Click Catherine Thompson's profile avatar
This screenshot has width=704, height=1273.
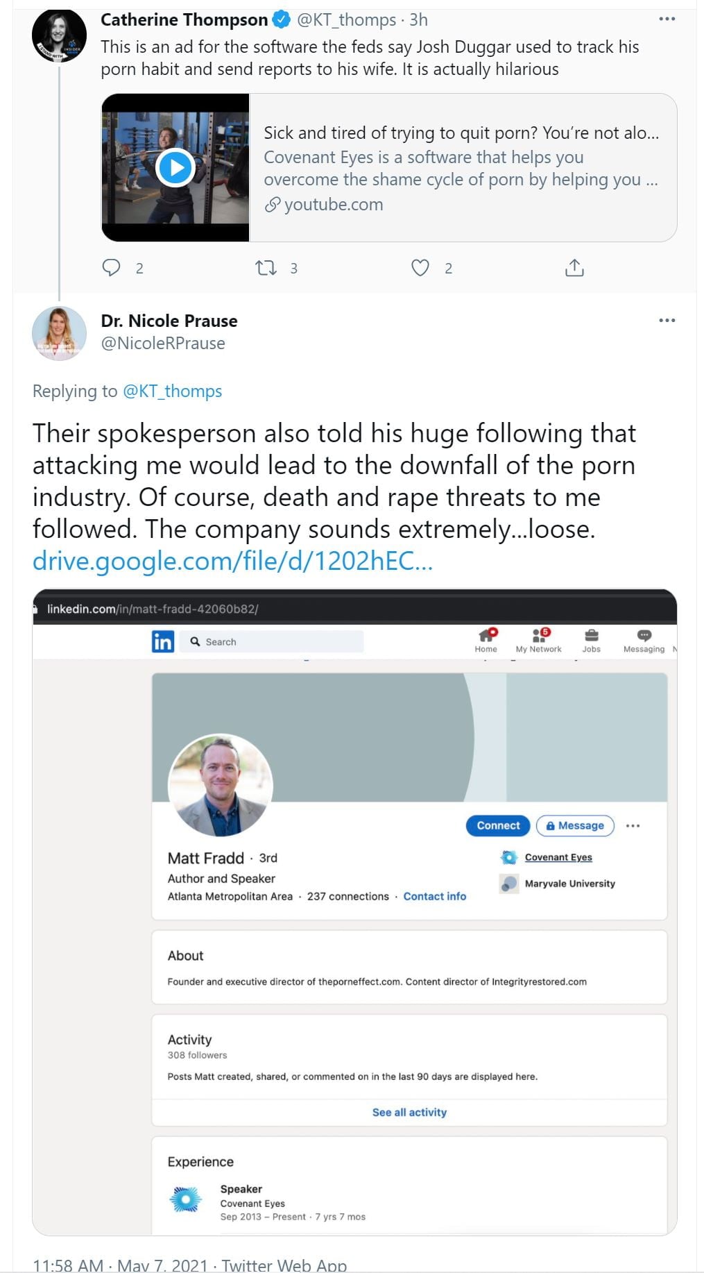click(x=59, y=35)
